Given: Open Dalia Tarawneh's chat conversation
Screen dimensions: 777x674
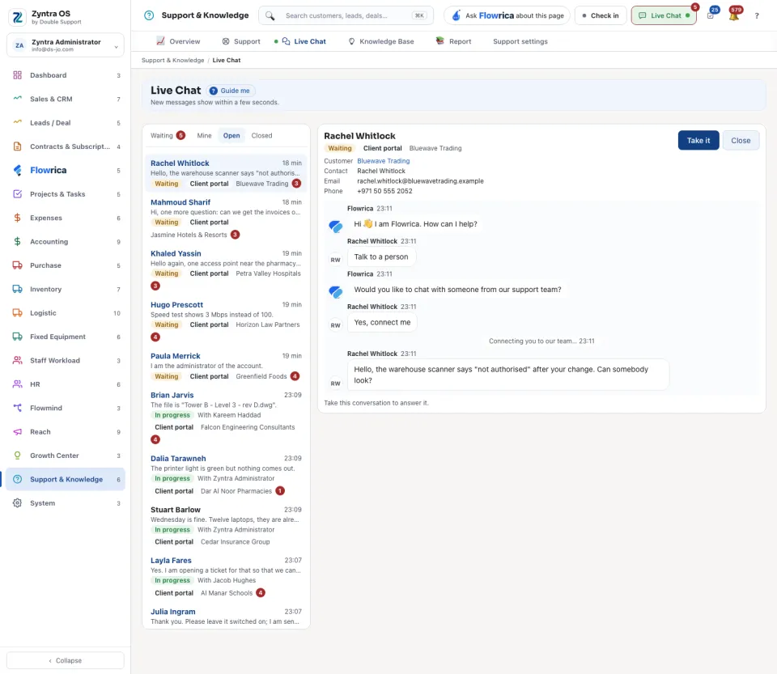Looking at the screenshot, I should 226,475.
